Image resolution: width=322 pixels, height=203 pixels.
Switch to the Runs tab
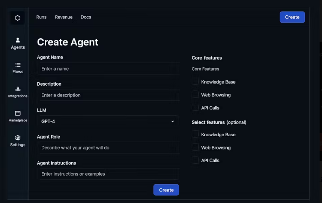[41, 17]
